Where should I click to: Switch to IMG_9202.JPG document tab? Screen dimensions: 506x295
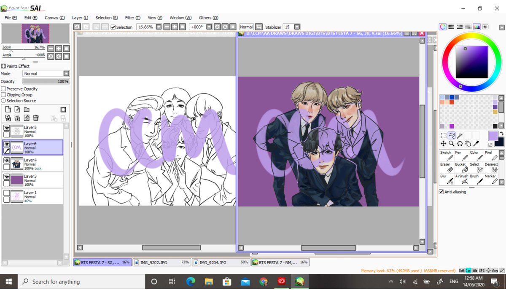click(x=162, y=262)
